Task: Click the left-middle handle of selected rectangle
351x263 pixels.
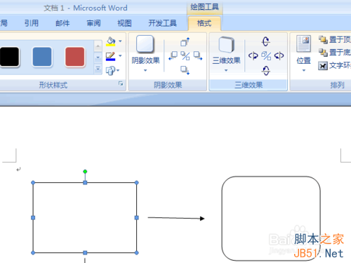Action: (x=33, y=217)
